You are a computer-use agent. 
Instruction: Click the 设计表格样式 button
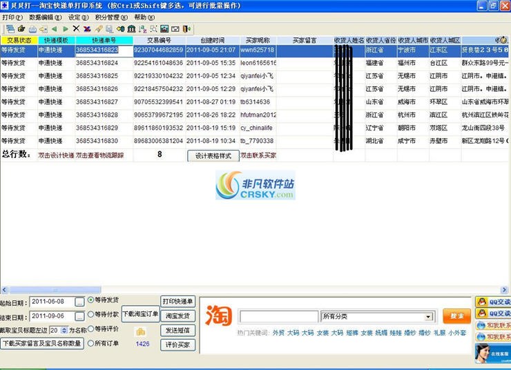pos(213,156)
